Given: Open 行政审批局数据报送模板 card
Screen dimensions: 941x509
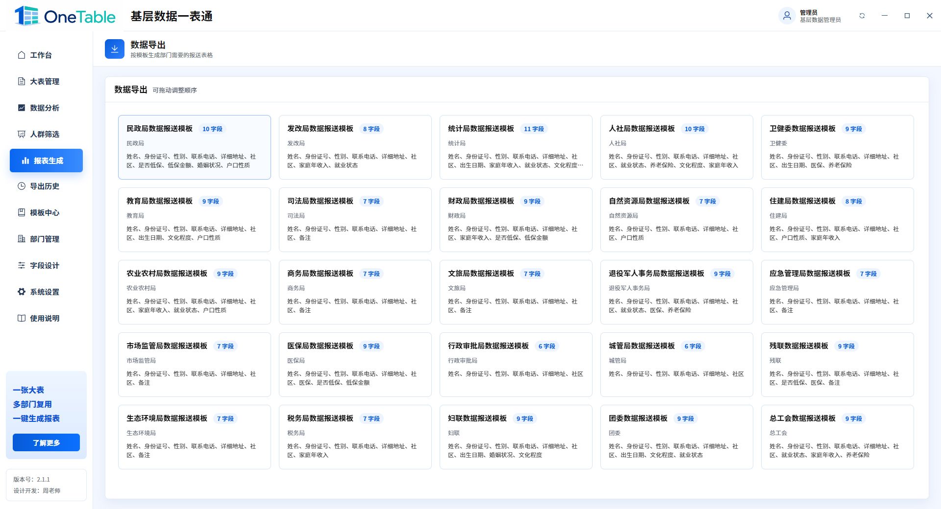Looking at the screenshot, I should tap(516, 365).
